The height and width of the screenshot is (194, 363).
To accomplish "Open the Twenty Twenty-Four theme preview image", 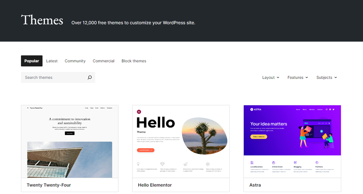I will (70, 142).
